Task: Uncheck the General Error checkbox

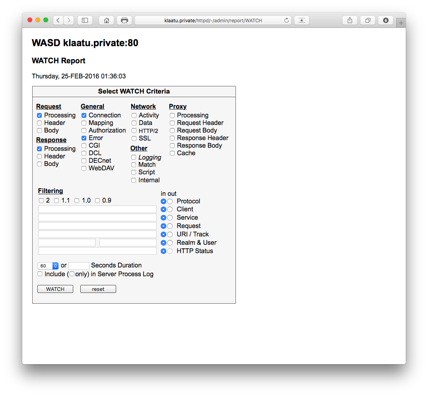Action: click(x=84, y=138)
